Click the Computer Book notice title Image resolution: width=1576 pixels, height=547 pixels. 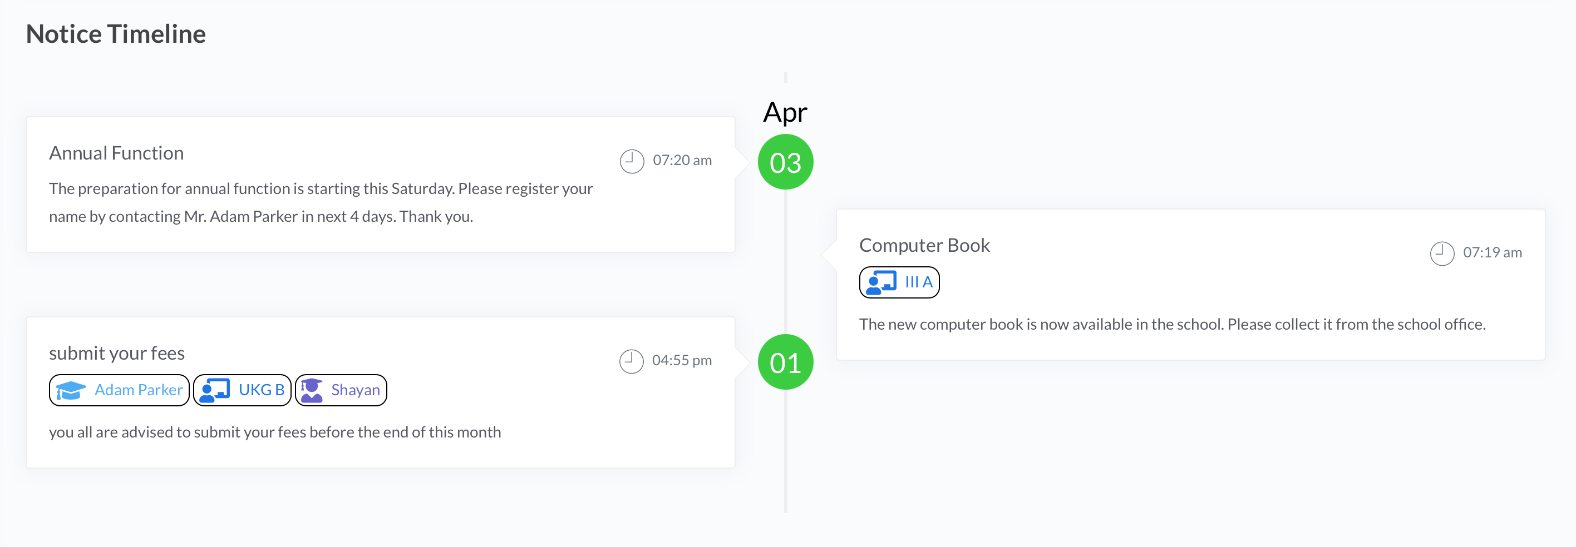click(924, 245)
